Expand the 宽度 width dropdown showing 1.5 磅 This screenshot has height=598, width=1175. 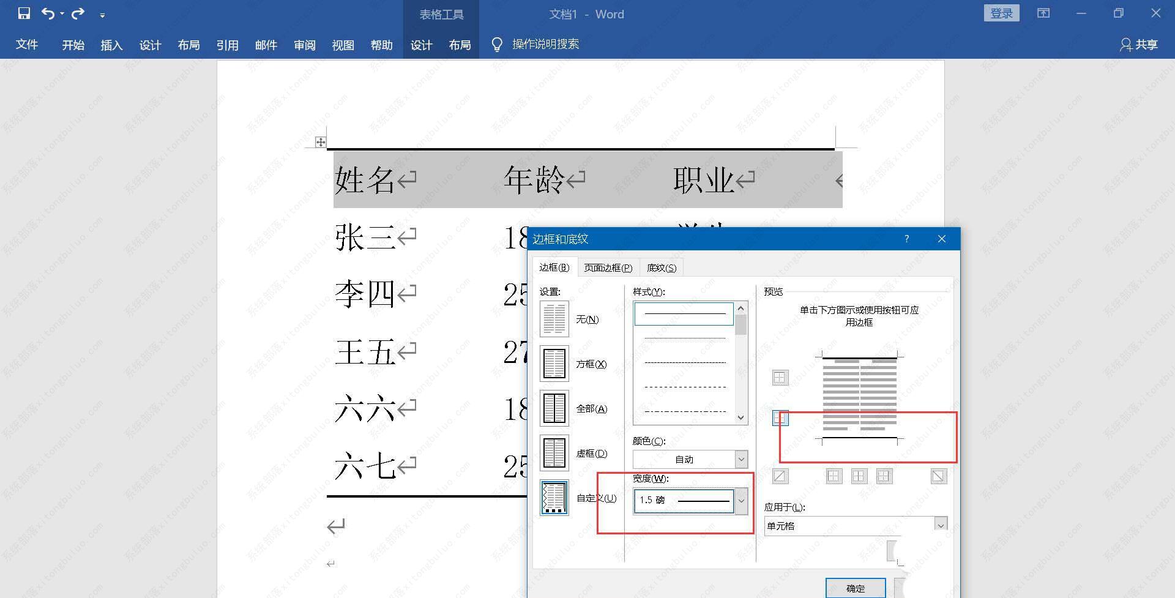740,501
